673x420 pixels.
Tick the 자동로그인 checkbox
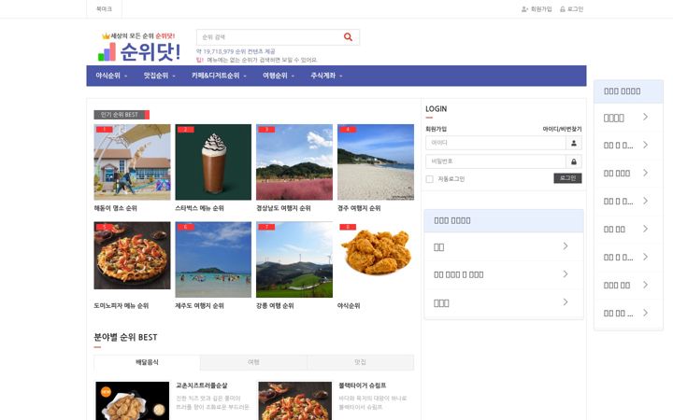[x=429, y=179]
